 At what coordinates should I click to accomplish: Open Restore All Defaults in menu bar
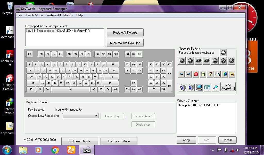pos(60,15)
